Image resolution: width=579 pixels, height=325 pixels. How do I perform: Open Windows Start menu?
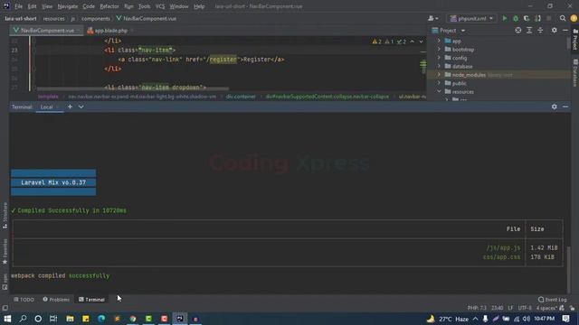pyautogui.click(x=7, y=319)
